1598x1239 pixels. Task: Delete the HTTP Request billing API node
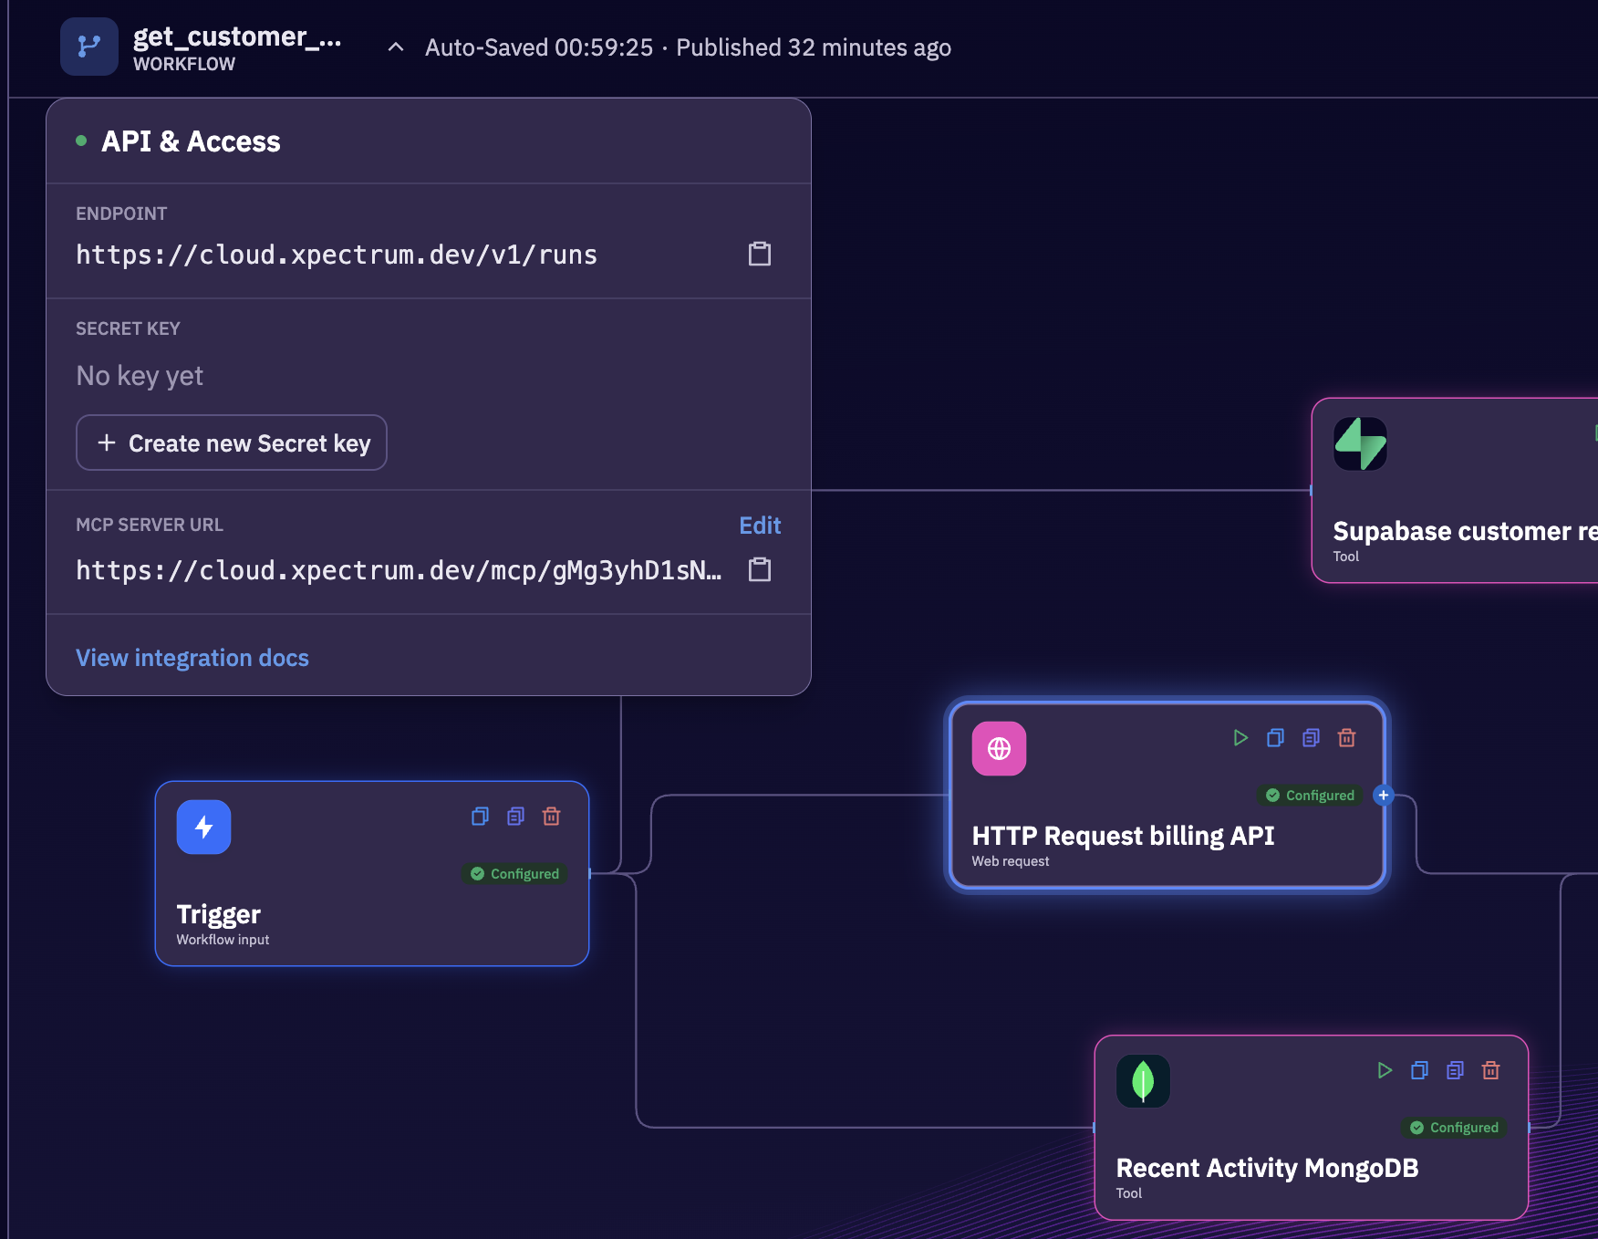[1347, 737]
